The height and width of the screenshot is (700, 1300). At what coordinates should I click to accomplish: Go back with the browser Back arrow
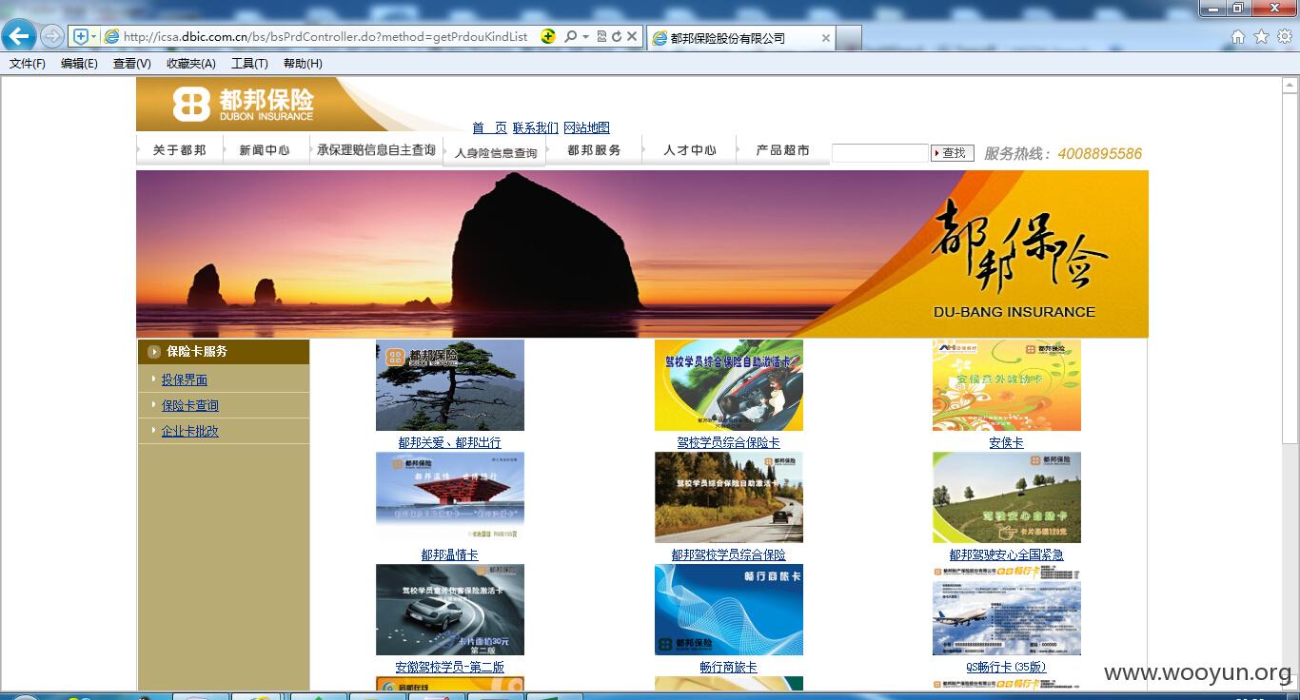[x=19, y=36]
